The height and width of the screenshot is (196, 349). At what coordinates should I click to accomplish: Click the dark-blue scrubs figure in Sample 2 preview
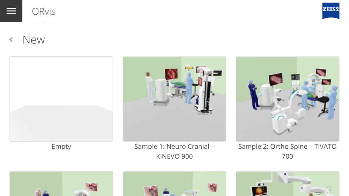coord(254,95)
